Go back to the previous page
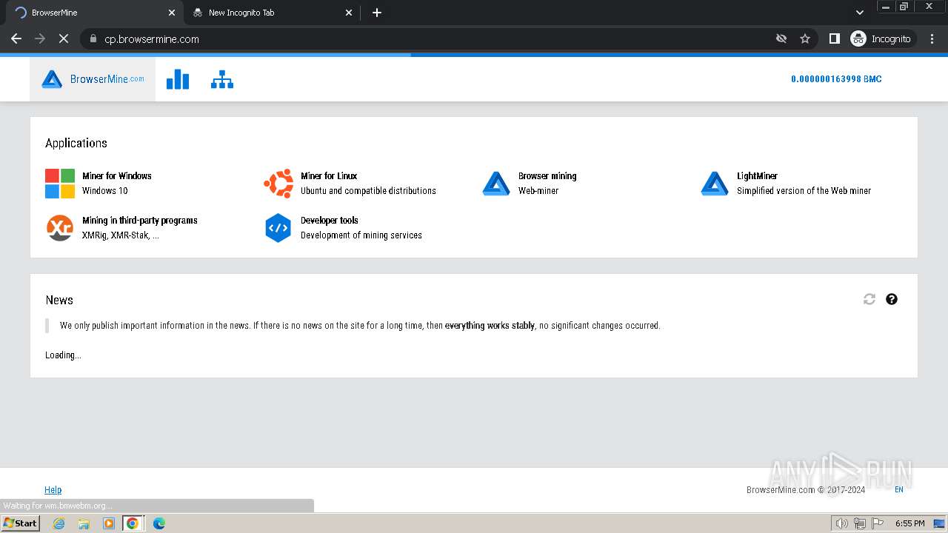The width and height of the screenshot is (948, 533). [16, 38]
